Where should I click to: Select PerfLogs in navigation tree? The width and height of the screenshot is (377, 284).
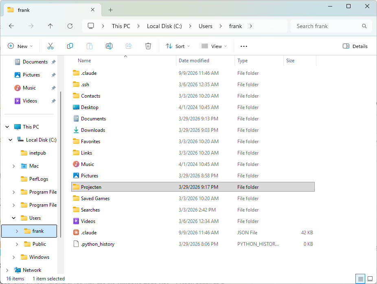(34, 179)
